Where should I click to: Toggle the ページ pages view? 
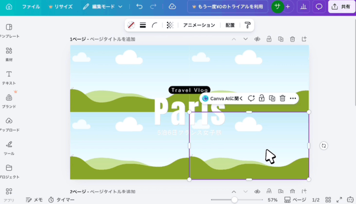click(295, 200)
